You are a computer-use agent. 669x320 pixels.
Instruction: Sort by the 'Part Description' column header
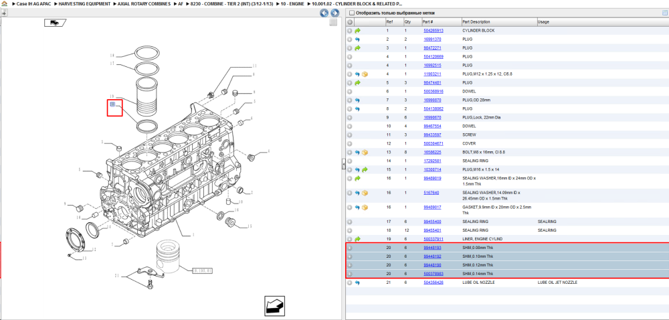click(499, 22)
